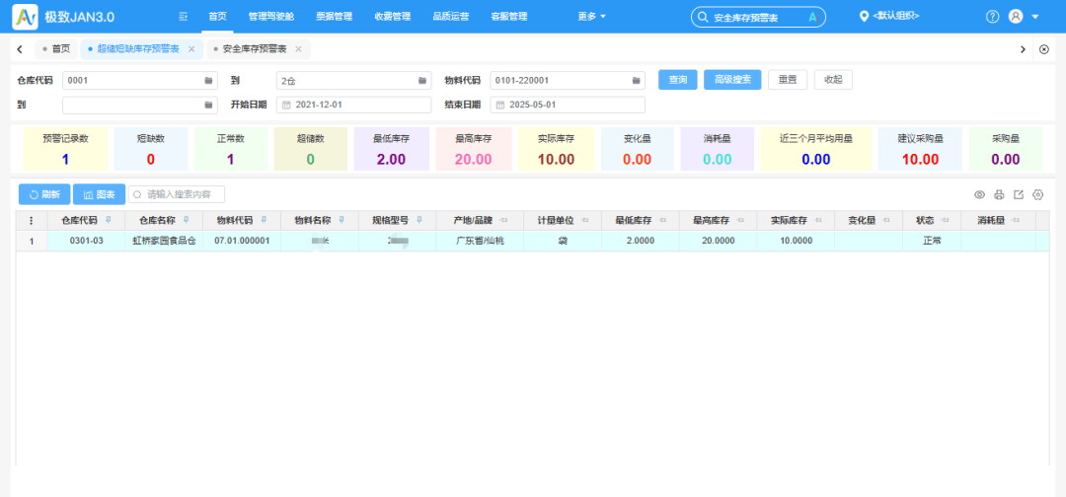
Task: Open the user avatar icon
Action: point(1015,17)
